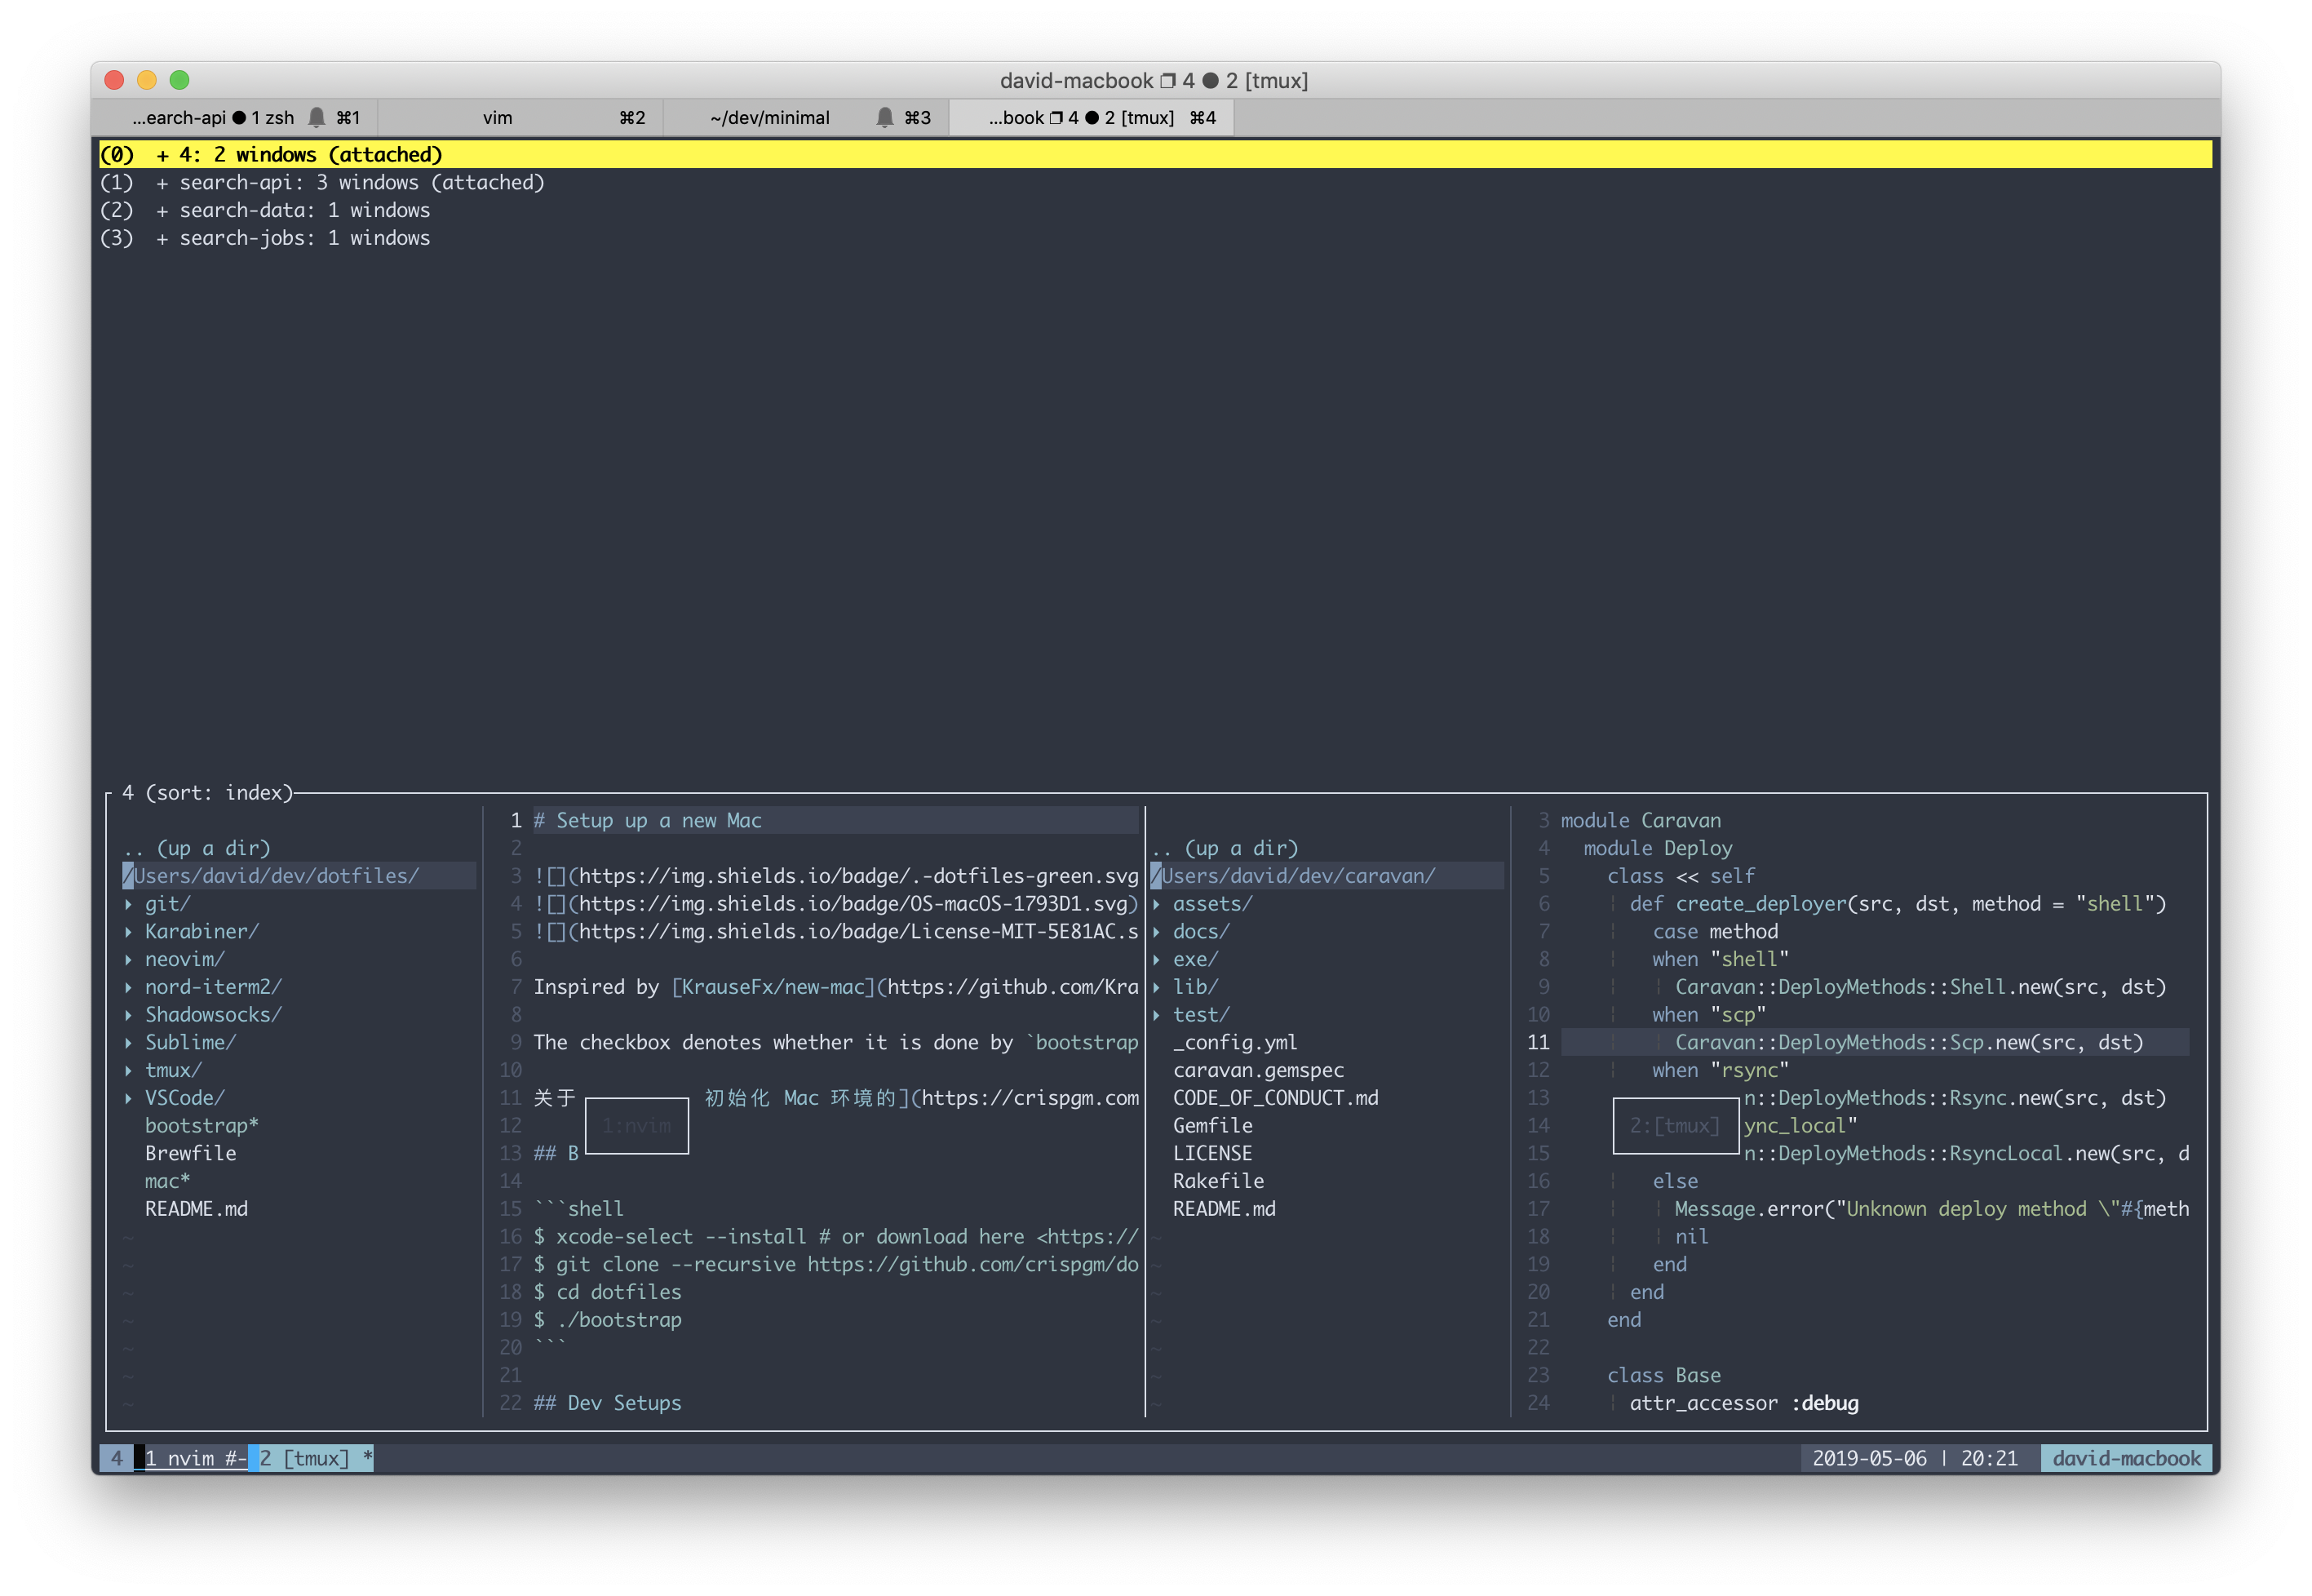Click the bell icon in the zsh tab
Image resolution: width=2312 pixels, height=1596 pixels.
click(x=317, y=117)
